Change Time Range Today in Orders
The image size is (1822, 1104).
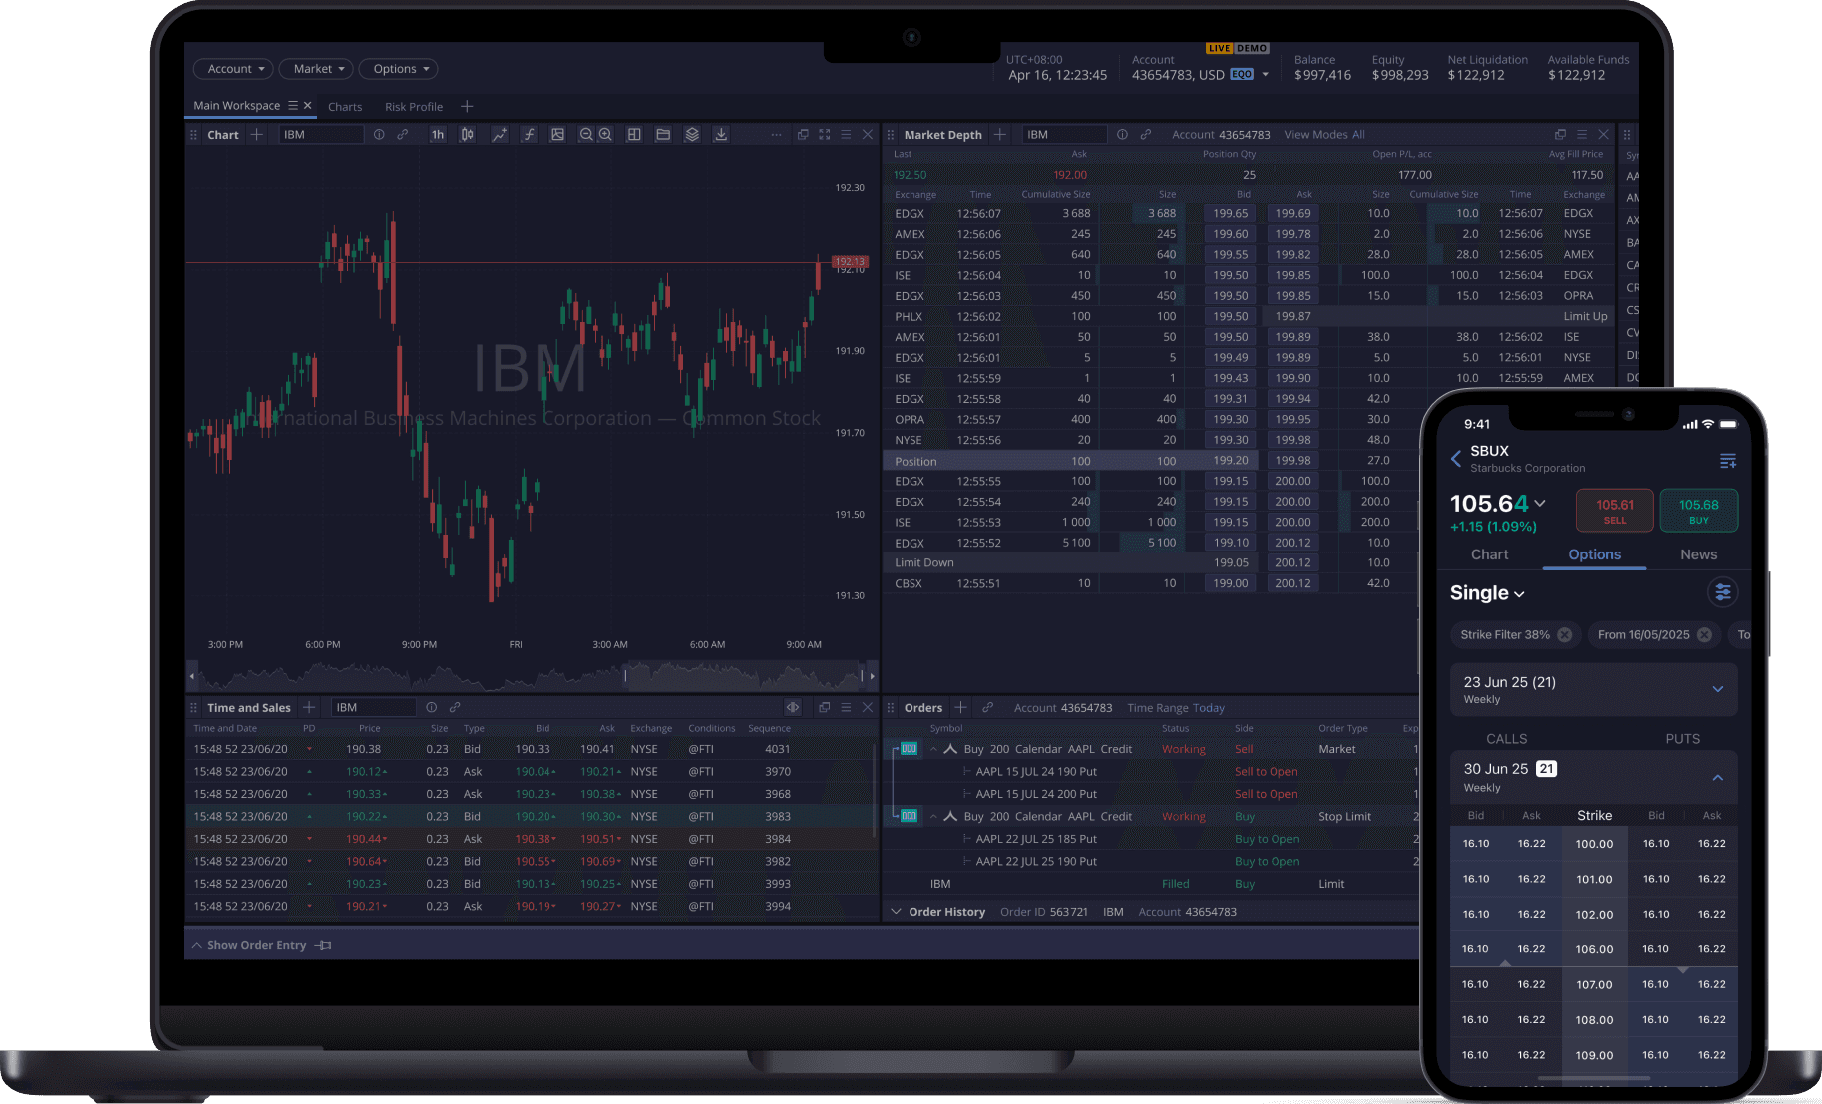[x=1176, y=708]
